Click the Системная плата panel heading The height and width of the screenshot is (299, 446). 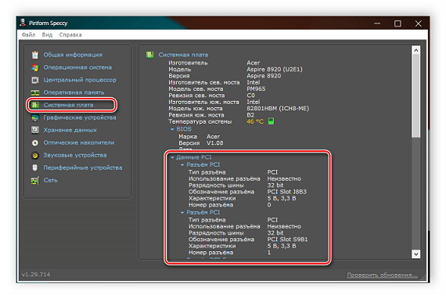[x=183, y=55]
